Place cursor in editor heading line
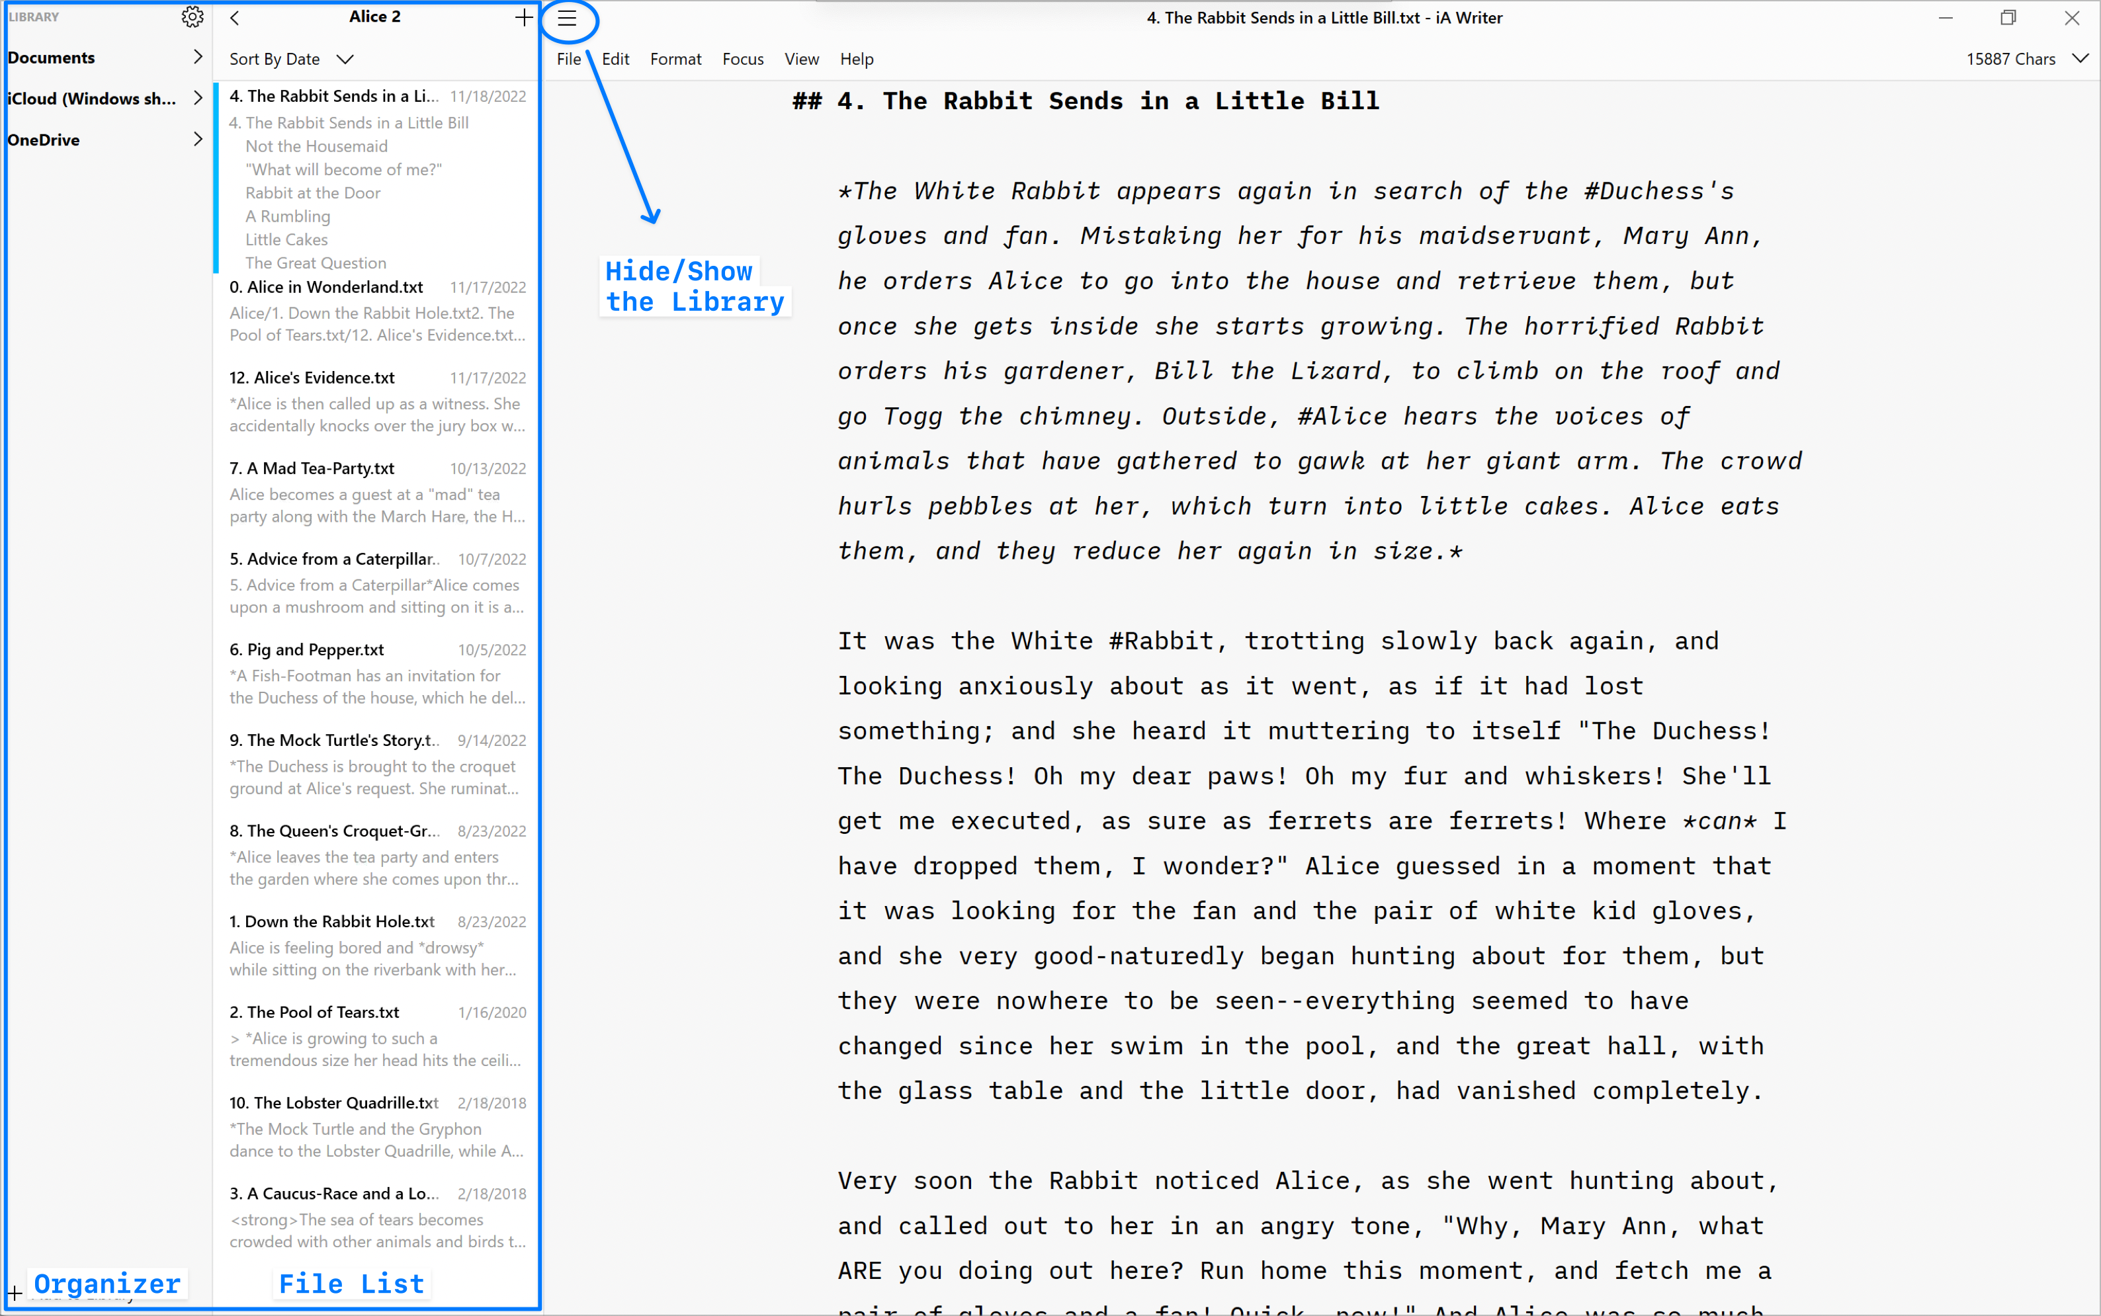Screen dimensions: 2101x1316 point(1086,101)
